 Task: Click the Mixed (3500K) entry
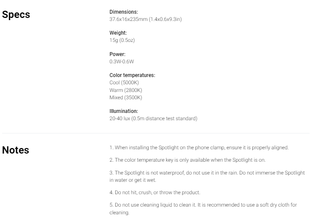pyautogui.click(x=126, y=98)
